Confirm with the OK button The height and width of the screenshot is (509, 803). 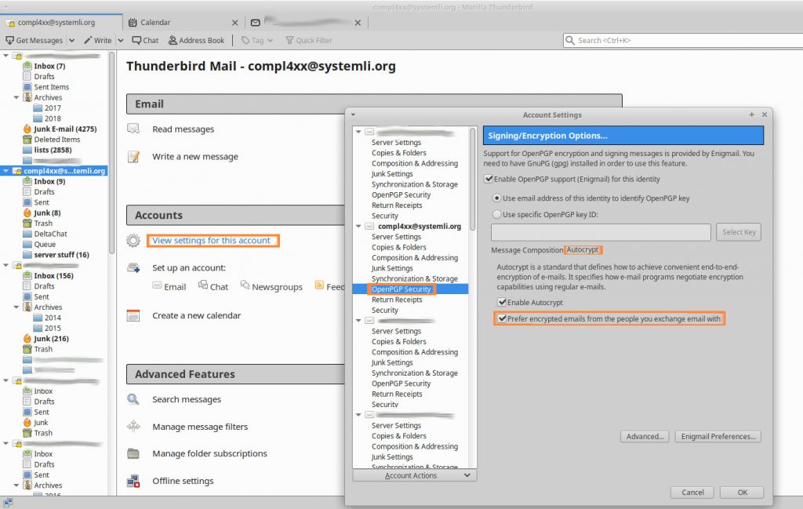pyautogui.click(x=742, y=492)
